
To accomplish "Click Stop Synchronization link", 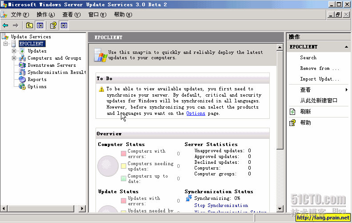I will (x=221, y=205).
